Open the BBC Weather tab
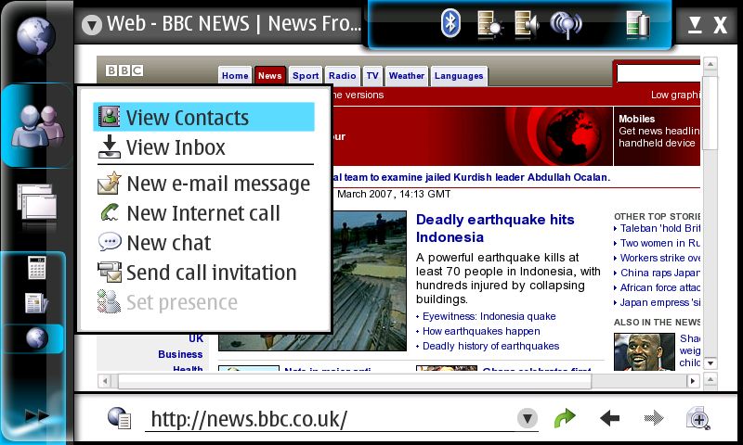 pos(407,76)
